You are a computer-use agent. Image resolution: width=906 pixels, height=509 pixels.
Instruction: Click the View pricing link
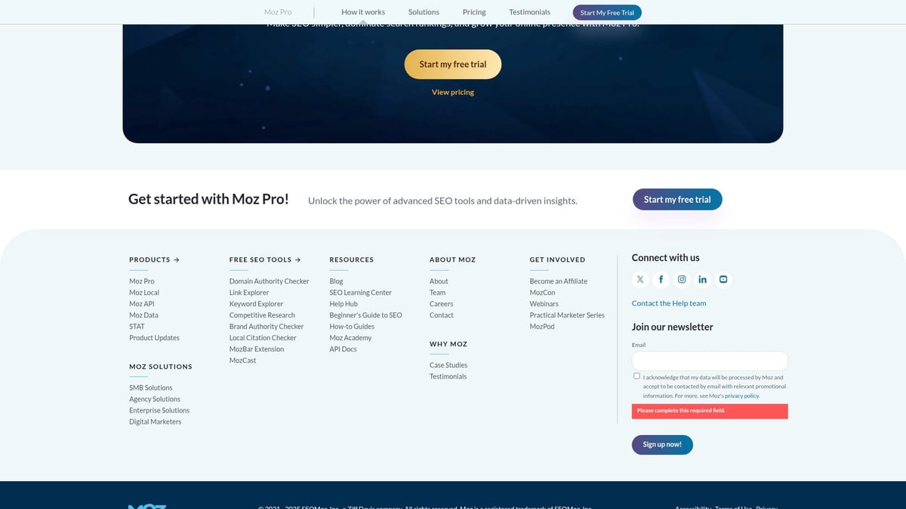click(x=453, y=92)
